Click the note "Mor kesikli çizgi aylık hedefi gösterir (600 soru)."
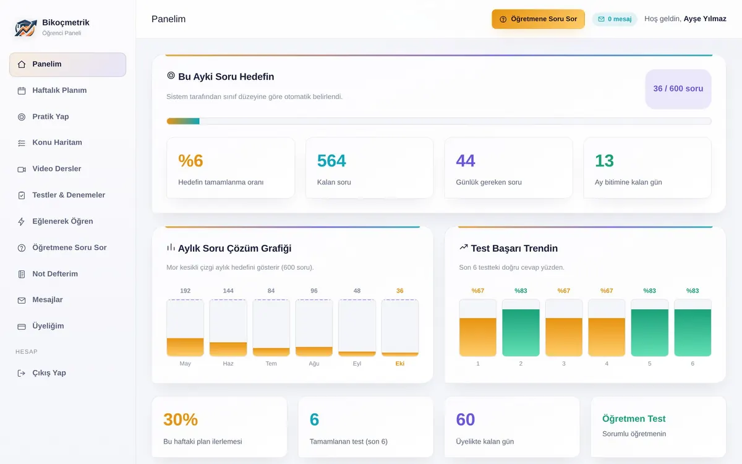This screenshot has width=742, height=464. click(241, 267)
